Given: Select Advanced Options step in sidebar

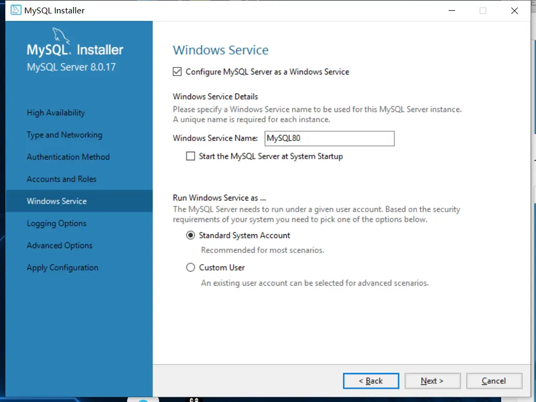Looking at the screenshot, I should coord(59,245).
